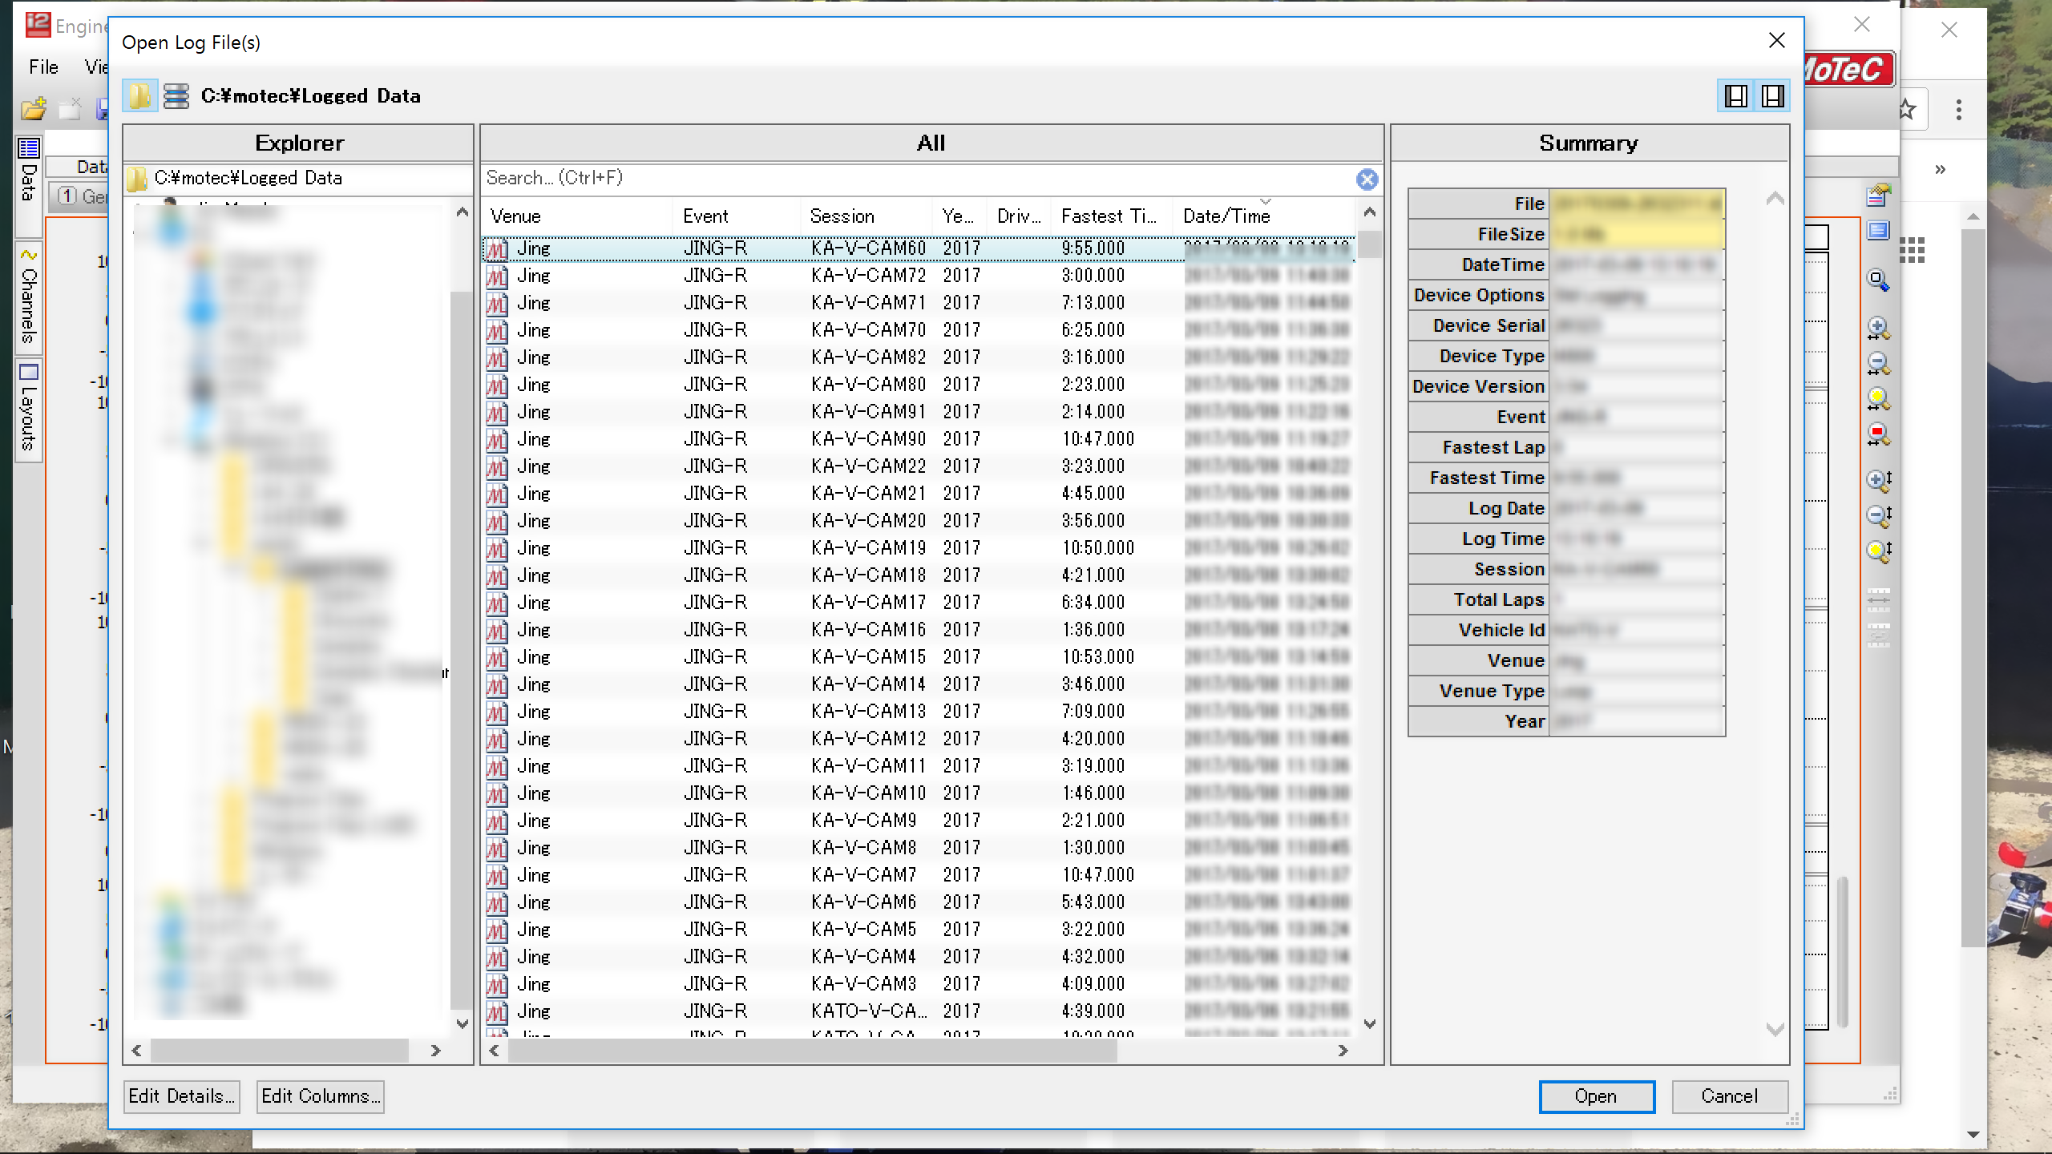Toggle the left Explorer panel layout icon
Viewport: 2052px width, 1154px height.
(x=1736, y=96)
